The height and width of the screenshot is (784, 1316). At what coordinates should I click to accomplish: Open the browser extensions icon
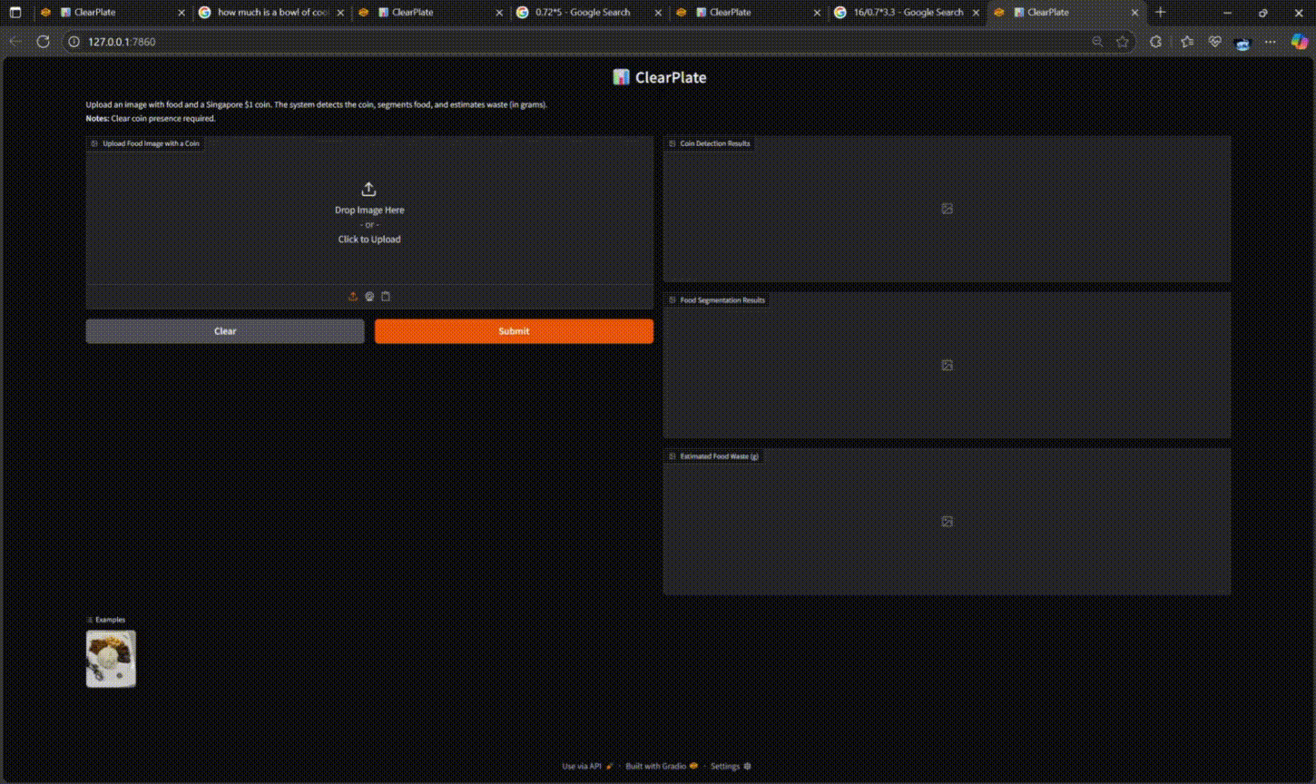point(1155,42)
